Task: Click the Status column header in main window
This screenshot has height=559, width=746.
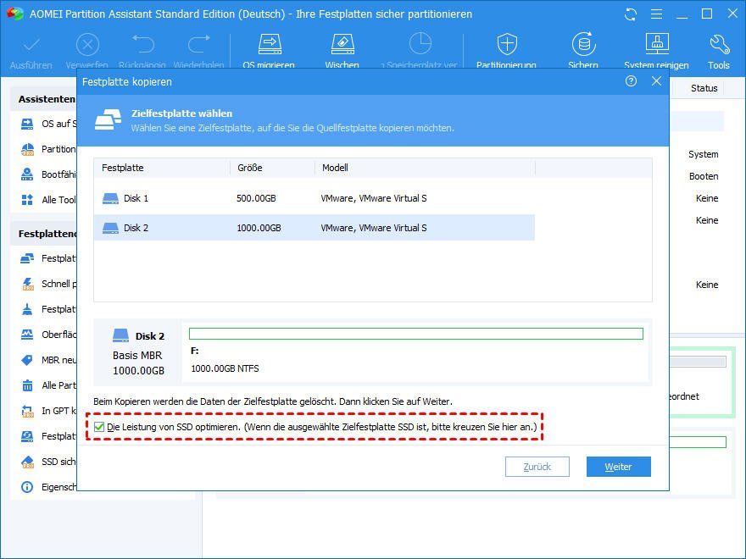Action: (x=704, y=88)
